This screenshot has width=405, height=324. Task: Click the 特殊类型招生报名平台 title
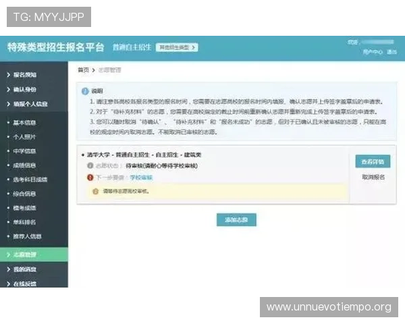click(x=55, y=47)
